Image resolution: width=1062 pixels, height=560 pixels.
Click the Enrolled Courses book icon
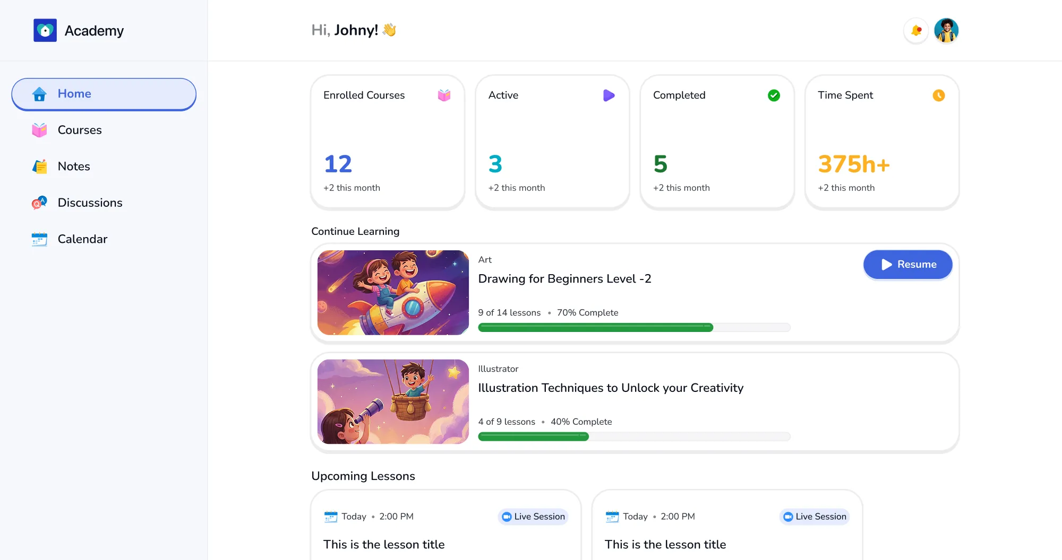444,95
